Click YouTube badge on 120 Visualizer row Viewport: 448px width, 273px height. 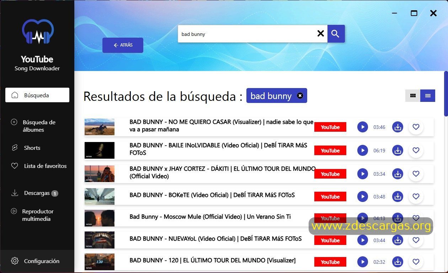[330, 262]
